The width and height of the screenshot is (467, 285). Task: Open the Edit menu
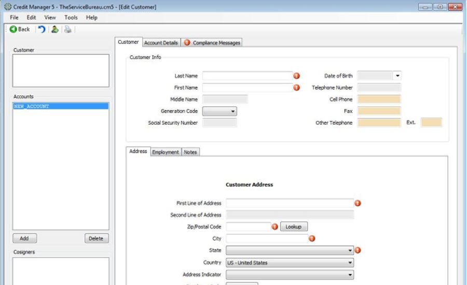(31, 18)
